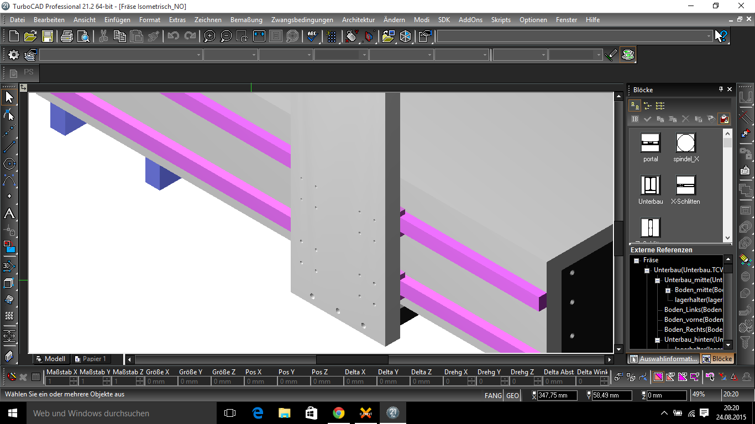Toggle block detailed view in Blöcke panel
The image size is (755, 424).
660,105
